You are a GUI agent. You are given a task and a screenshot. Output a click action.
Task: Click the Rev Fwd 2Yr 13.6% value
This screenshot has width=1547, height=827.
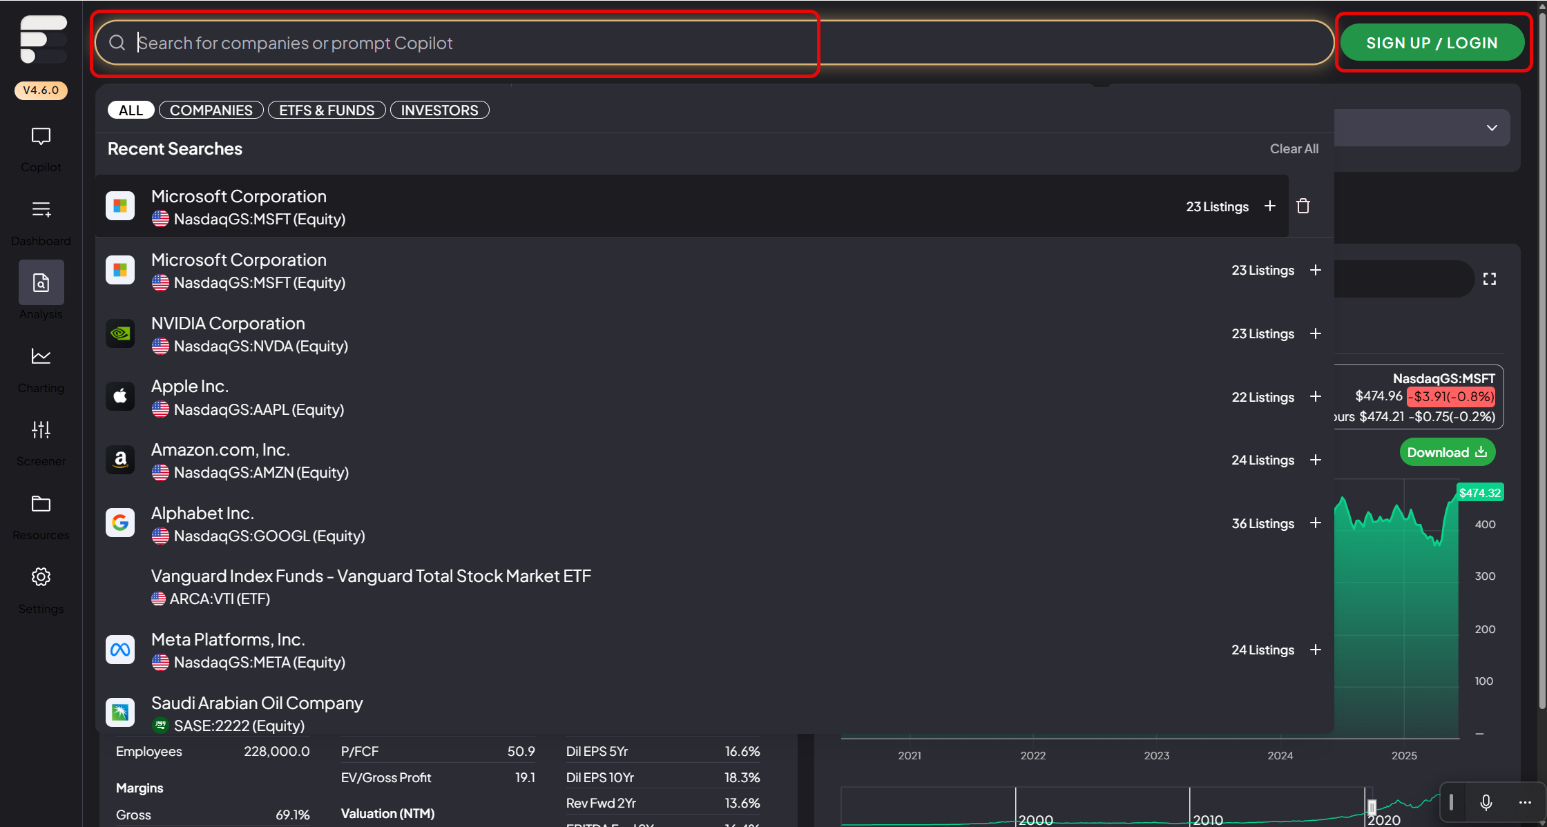742,803
